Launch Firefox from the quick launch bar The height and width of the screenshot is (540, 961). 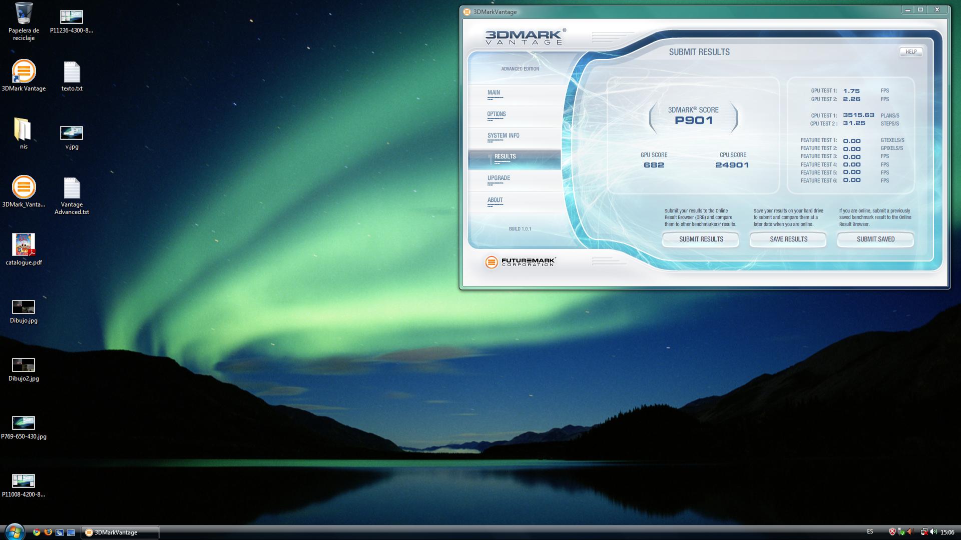[48, 532]
